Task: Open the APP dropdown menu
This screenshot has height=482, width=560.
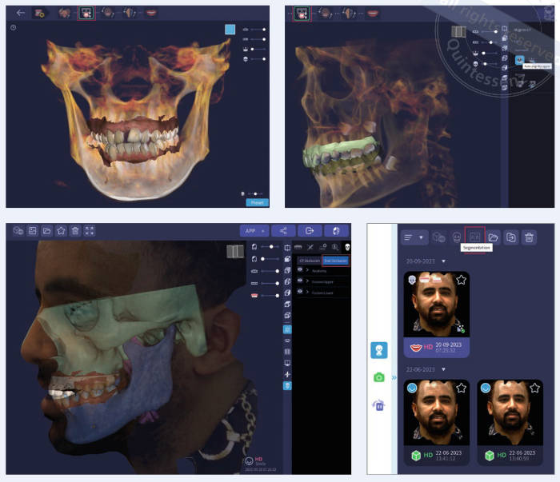Action: pyautogui.click(x=254, y=230)
